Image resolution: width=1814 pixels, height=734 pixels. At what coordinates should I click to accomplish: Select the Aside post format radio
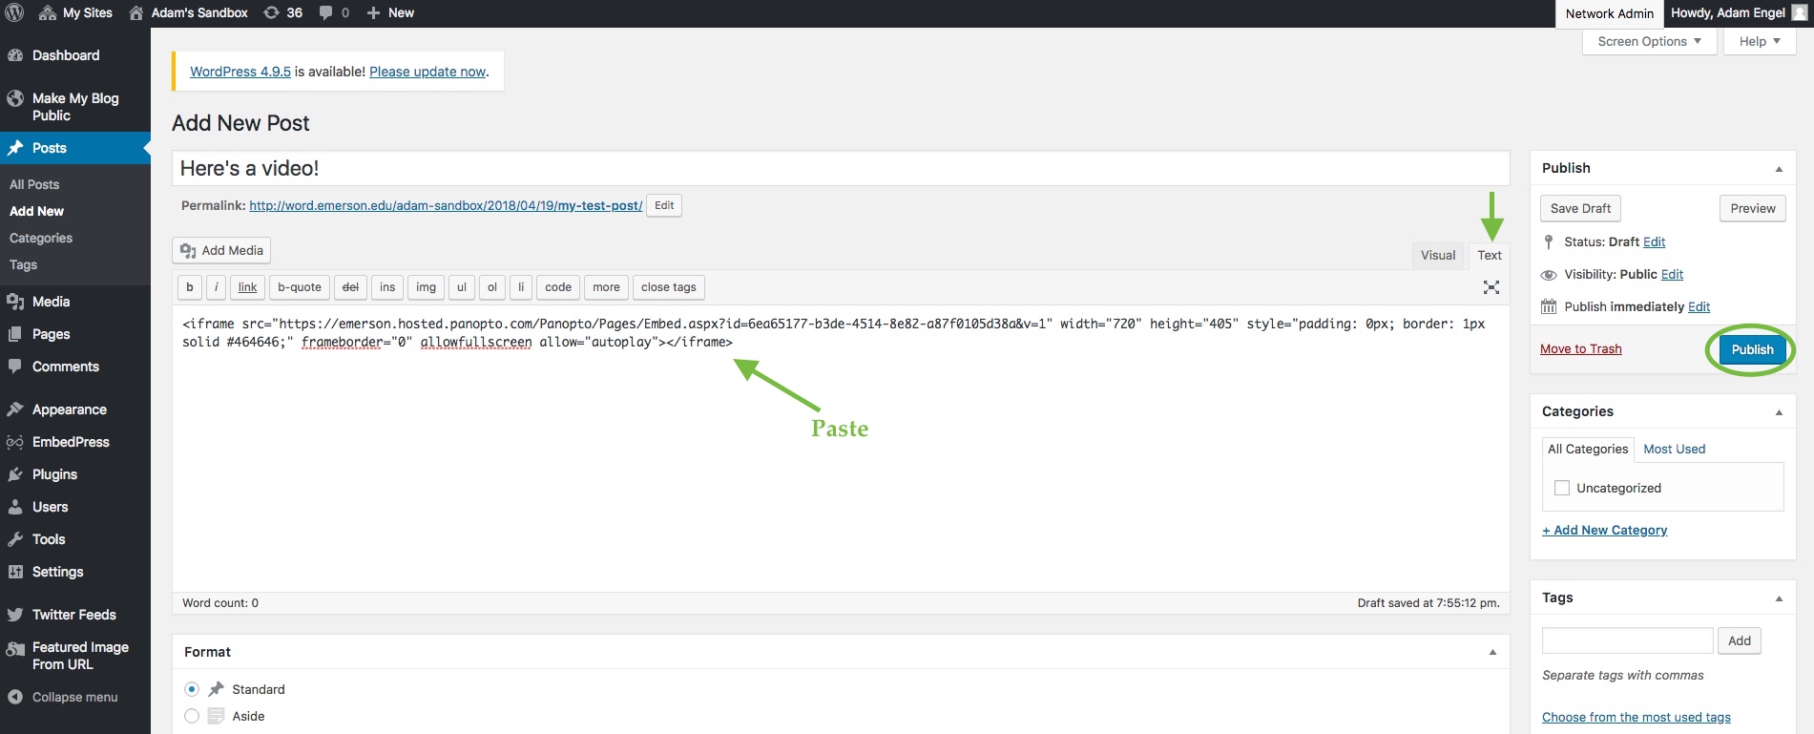pos(192,716)
